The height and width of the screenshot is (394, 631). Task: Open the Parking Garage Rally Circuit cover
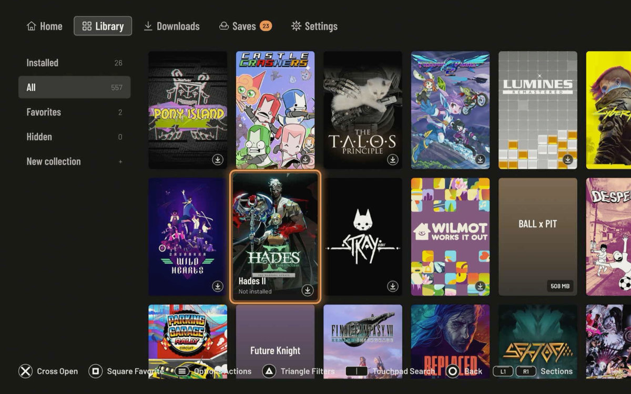(188, 341)
